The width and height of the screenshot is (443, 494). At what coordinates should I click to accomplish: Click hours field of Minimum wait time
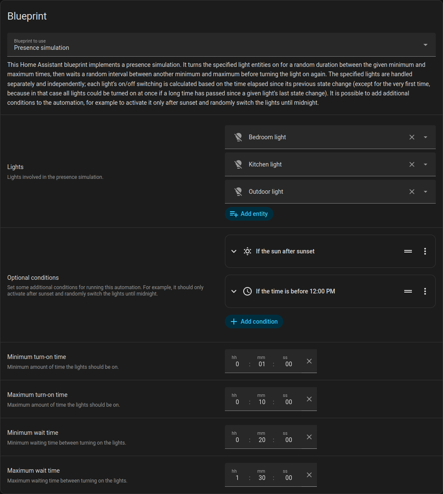point(237,437)
